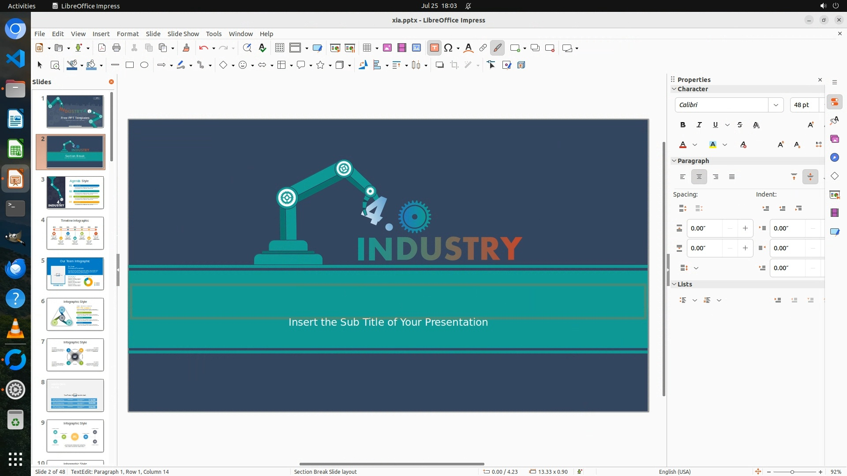Select slide 5 thumbnail Our Team Infographic
The height and width of the screenshot is (476, 847).
[x=75, y=274]
